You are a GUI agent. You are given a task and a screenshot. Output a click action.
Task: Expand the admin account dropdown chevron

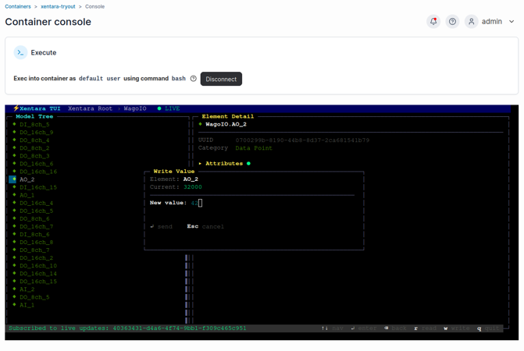(x=512, y=22)
